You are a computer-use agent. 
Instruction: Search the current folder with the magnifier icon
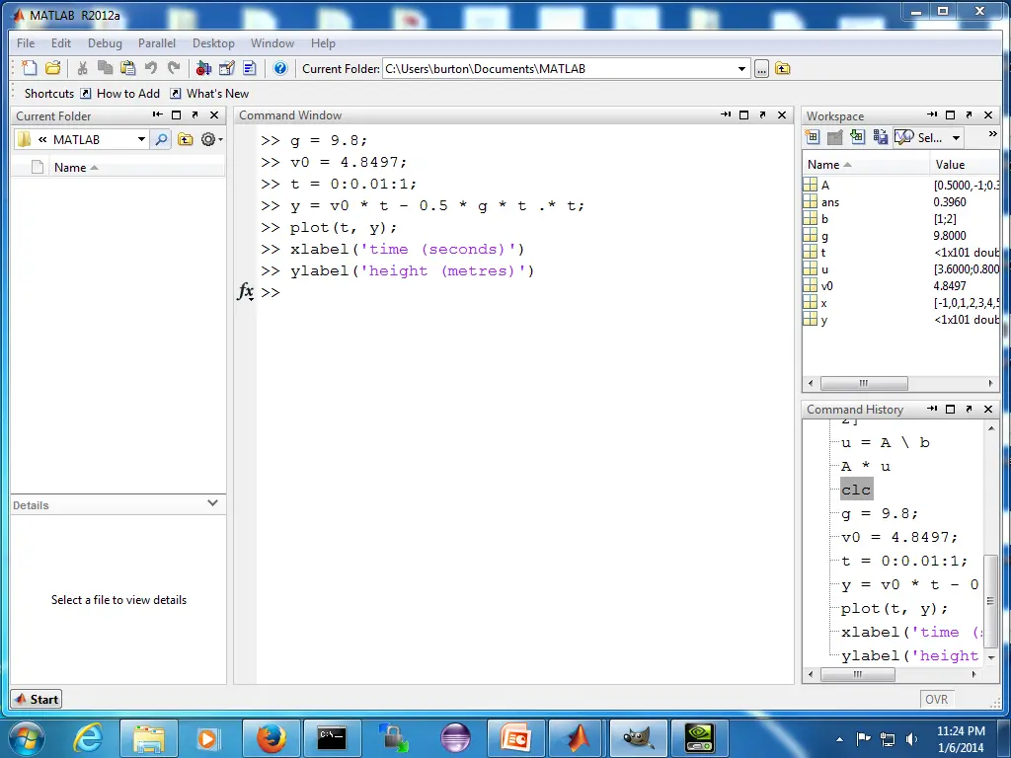[x=161, y=139]
